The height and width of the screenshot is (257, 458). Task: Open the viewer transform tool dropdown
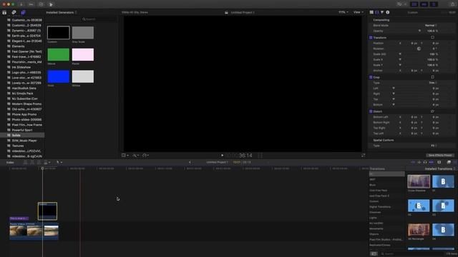[x=125, y=156]
